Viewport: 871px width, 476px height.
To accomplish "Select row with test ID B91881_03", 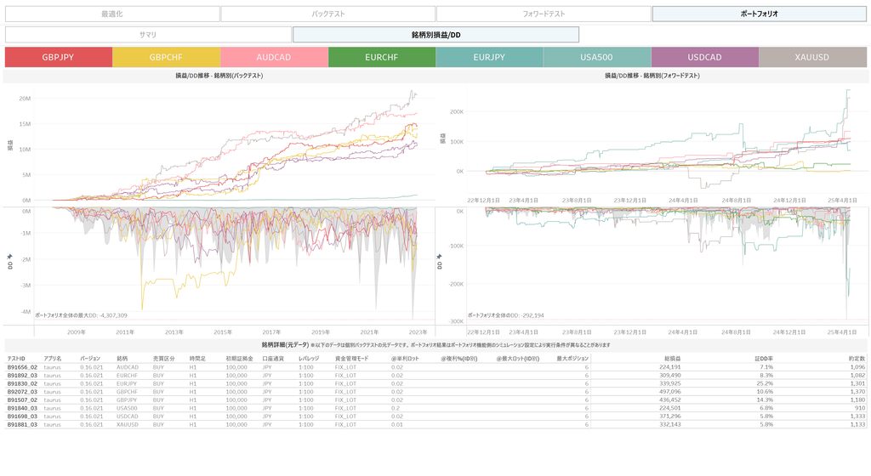I will (22, 424).
